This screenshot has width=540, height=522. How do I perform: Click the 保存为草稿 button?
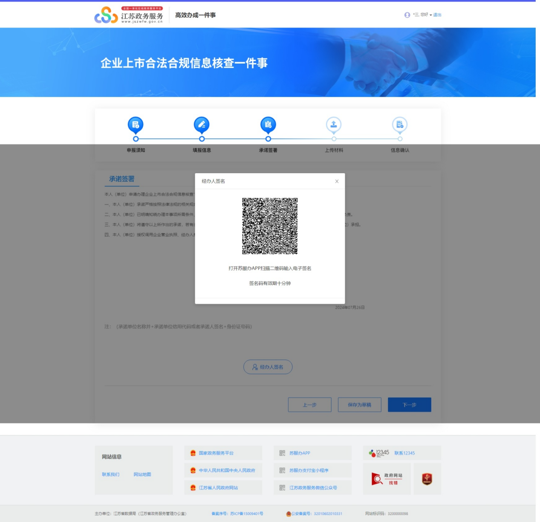point(360,405)
